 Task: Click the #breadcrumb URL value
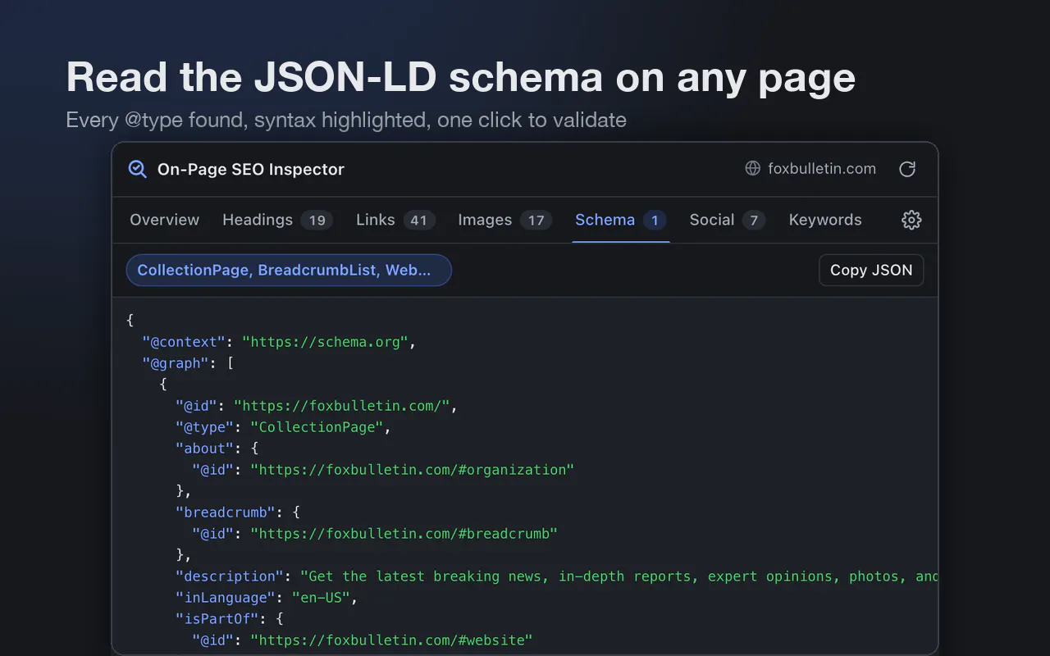coord(404,534)
